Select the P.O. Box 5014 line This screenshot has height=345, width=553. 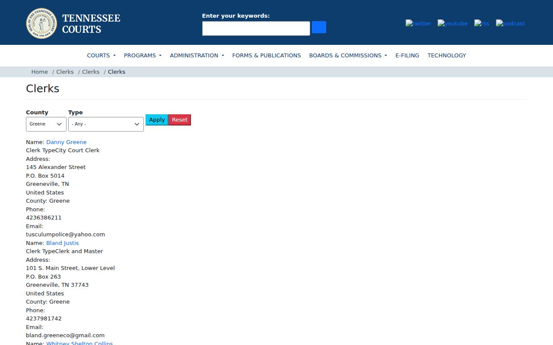click(45, 176)
